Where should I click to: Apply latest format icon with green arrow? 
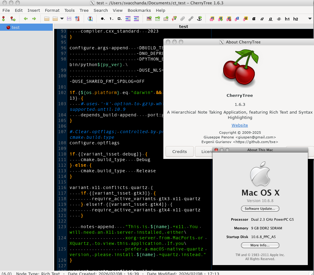tap(220, 19)
